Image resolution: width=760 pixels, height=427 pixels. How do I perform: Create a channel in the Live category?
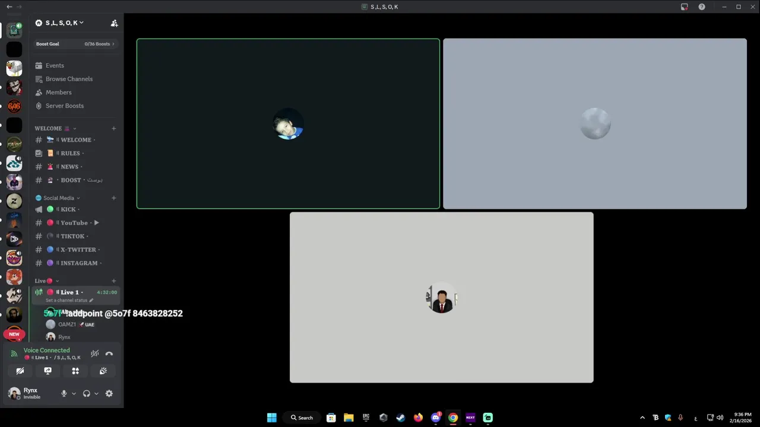pos(114,281)
